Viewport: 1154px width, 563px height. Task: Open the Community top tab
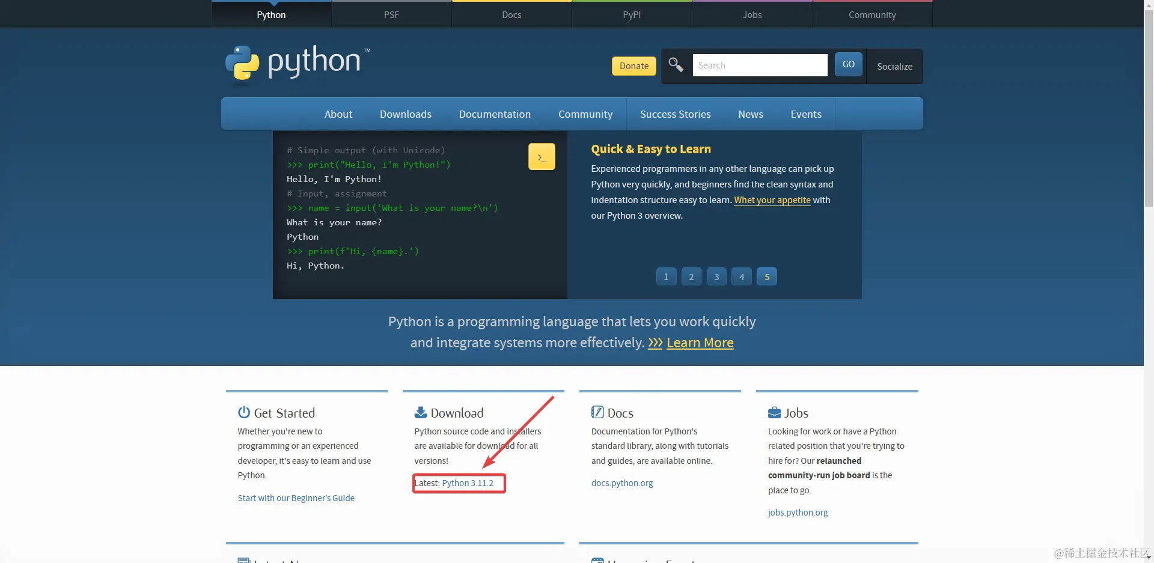pos(872,14)
